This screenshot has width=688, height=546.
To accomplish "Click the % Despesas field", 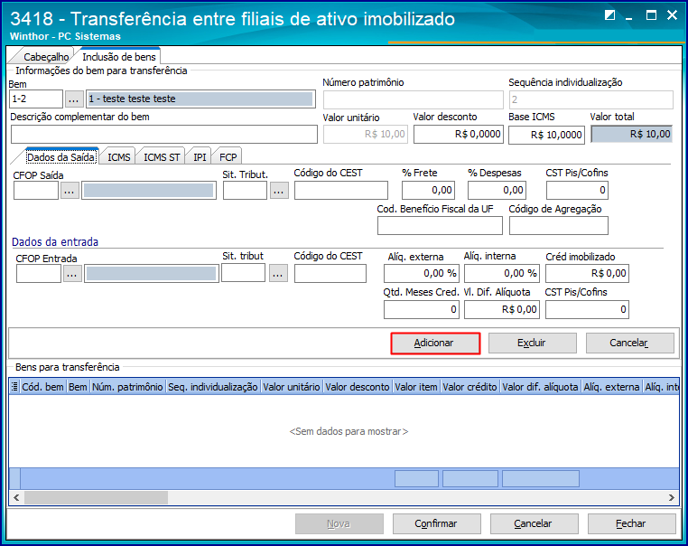I will pyautogui.click(x=497, y=190).
